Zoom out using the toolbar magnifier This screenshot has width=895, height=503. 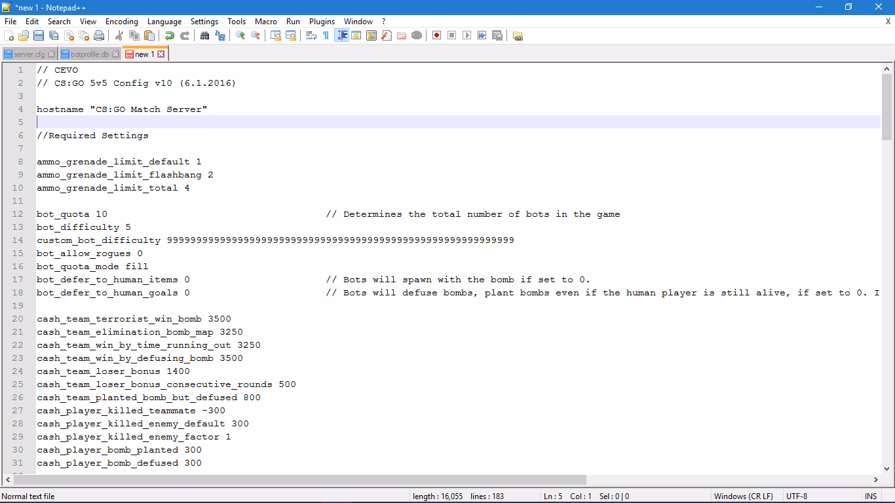(x=256, y=35)
